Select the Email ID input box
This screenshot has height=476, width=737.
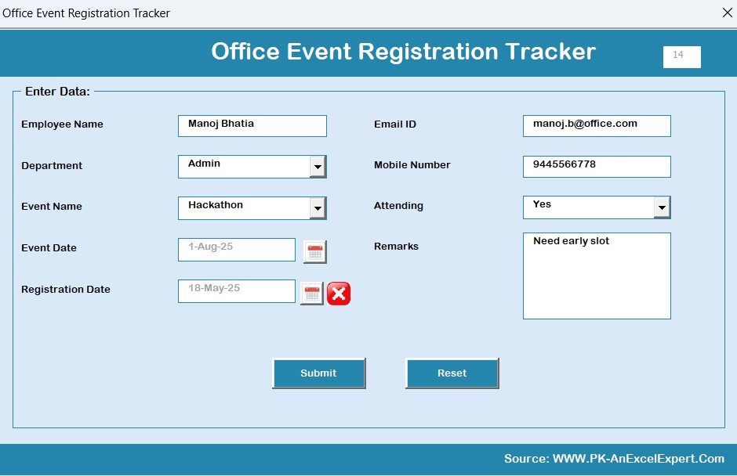click(596, 125)
